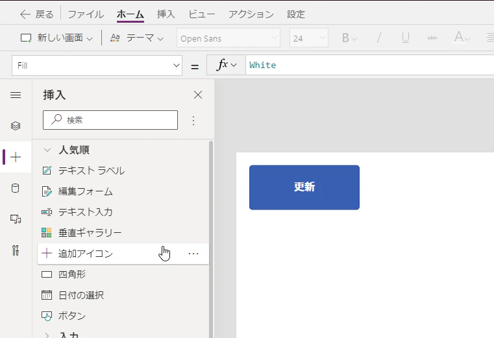Open the Open Sans font dropdown

point(228,38)
